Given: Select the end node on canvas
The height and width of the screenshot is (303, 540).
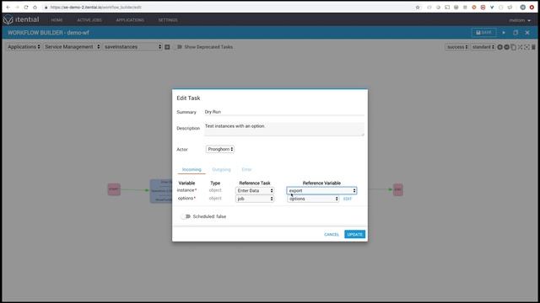Looking at the screenshot, I should coord(398,189).
